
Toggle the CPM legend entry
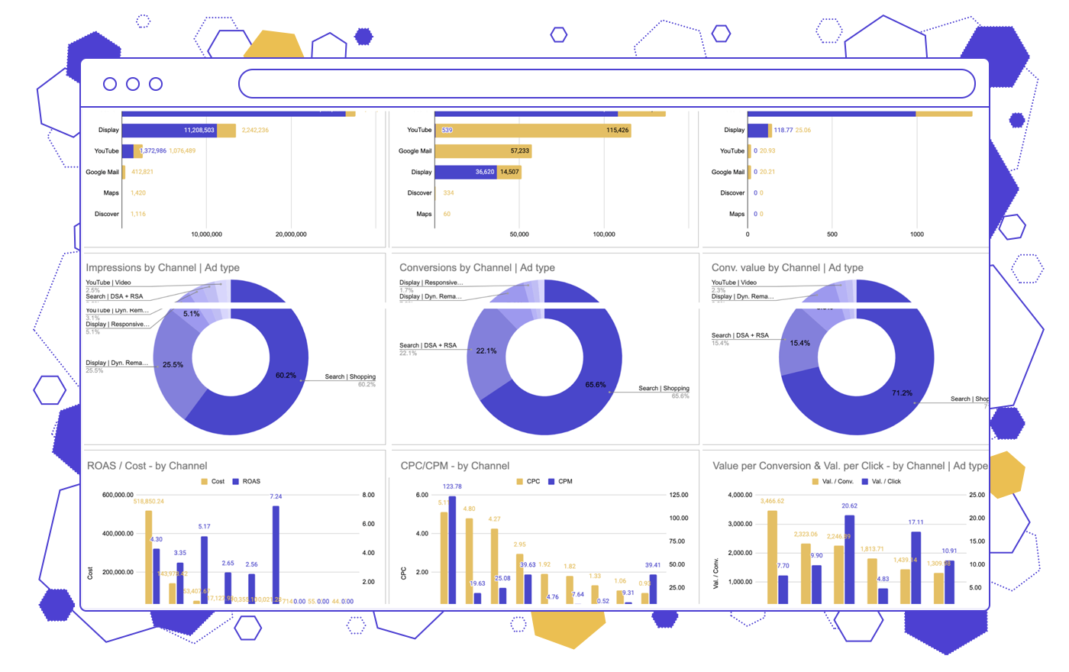click(560, 482)
